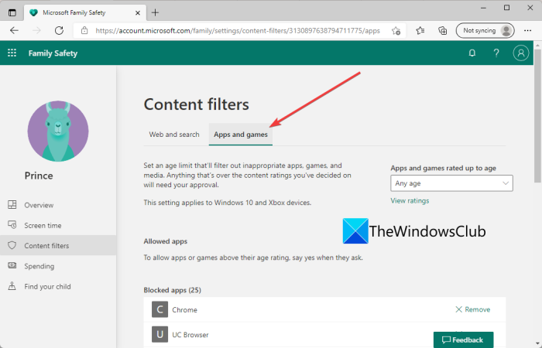Viewport: 542px width, 348px height.
Task: Click the Not syncing profile button
Action: 485,31
